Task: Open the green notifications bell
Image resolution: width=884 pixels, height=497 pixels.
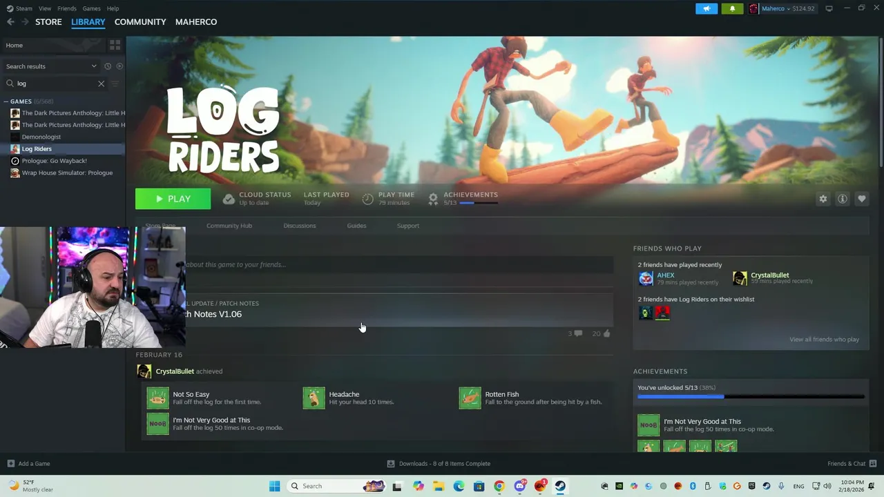Action: point(732,8)
